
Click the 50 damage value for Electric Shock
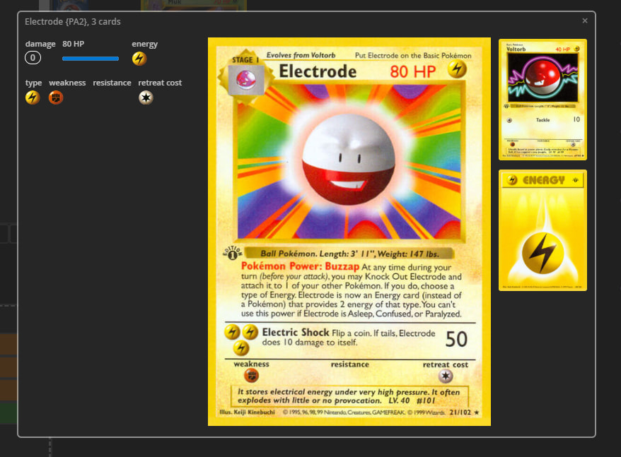[x=456, y=339]
